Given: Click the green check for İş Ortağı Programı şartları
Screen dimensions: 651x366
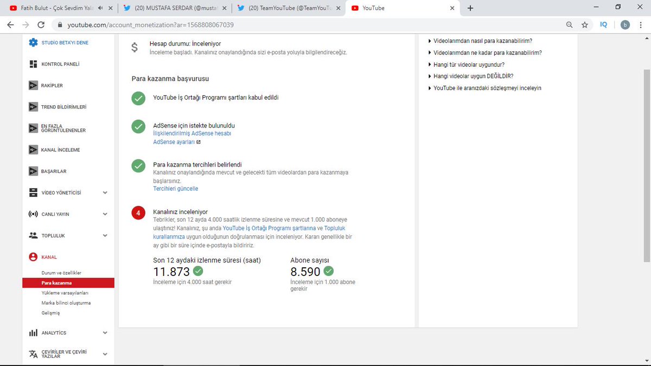Looking at the screenshot, I should point(138,99).
